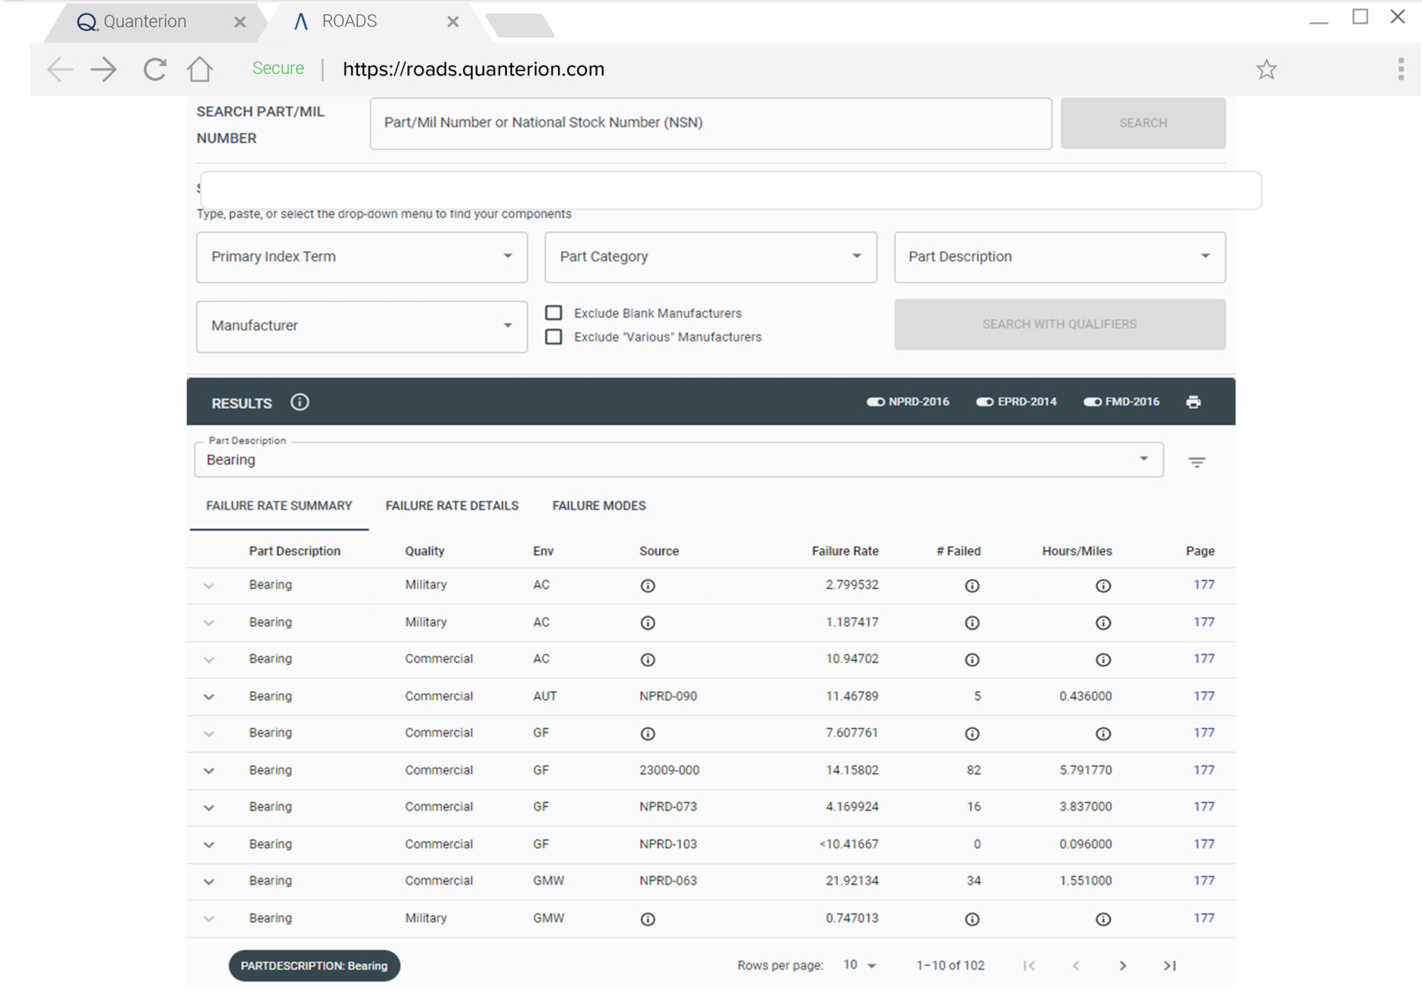Switch to Failure Rate Details tab
The width and height of the screenshot is (1422, 1002).
(x=452, y=506)
